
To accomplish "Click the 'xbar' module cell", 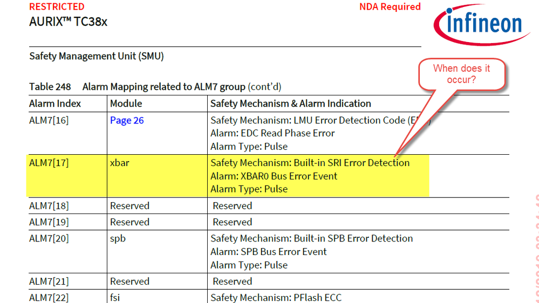I will (120, 163).
